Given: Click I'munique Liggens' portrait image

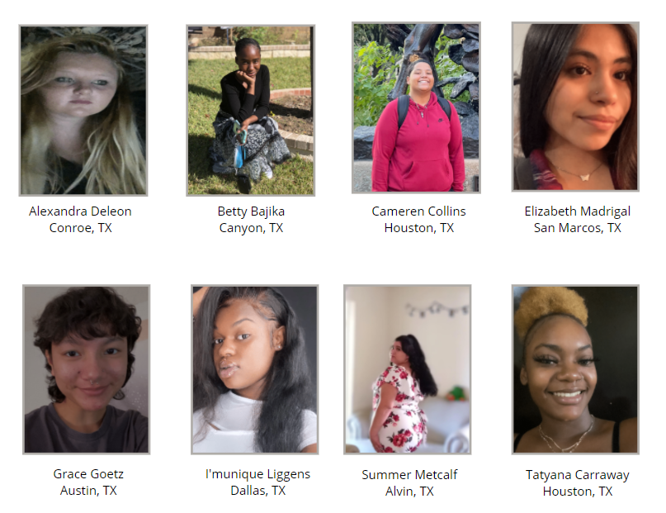Looking at the screenshot, I should [x=255, y=369].
